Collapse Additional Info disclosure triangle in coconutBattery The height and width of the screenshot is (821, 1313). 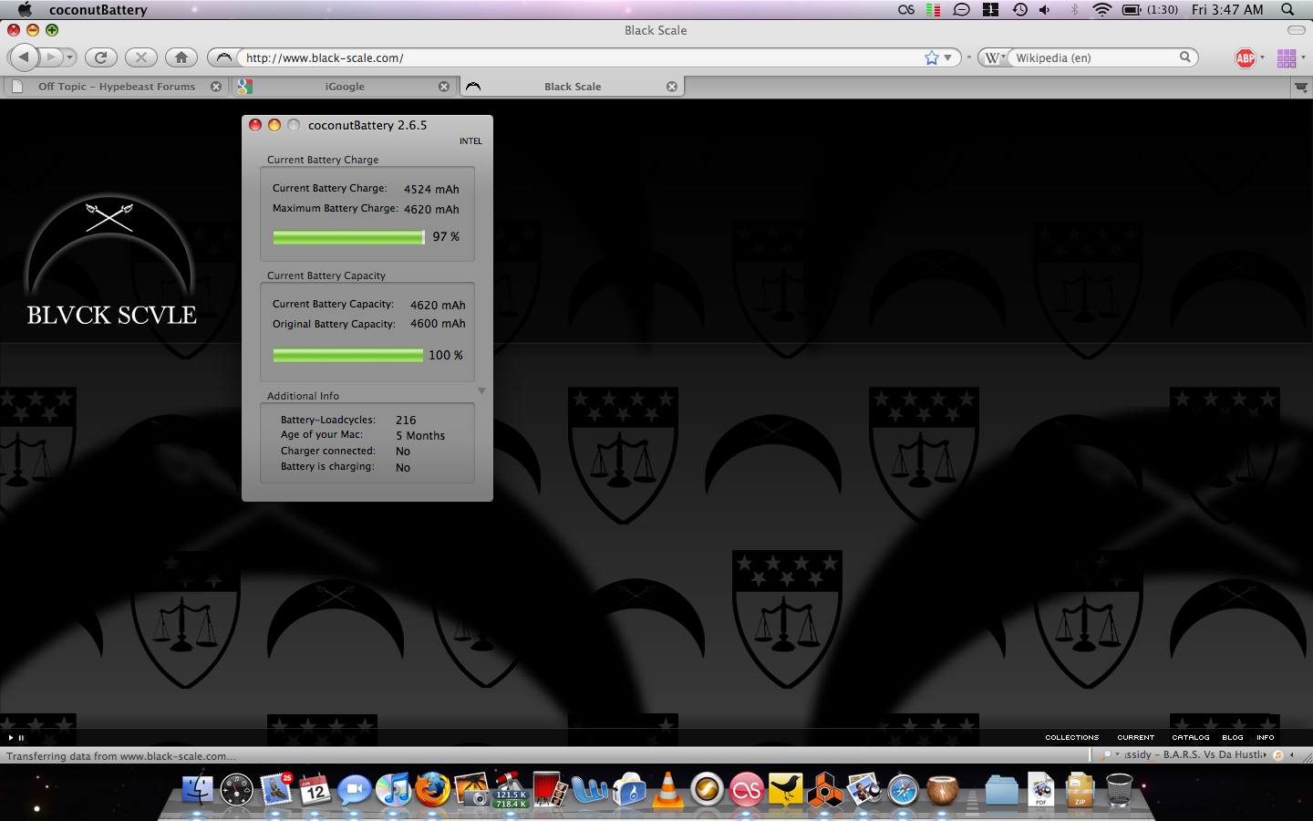pos(481,391)
